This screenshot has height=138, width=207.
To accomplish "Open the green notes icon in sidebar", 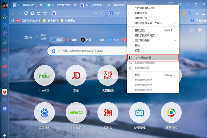I will pos(4,42).
